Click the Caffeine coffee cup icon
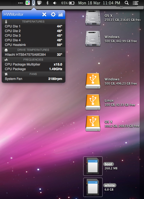 pyautogui.click(x=39, y=3)
